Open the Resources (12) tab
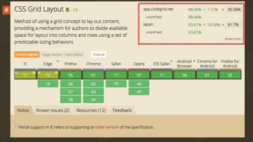Screen dimensions: 253x142 coord(91,110)
